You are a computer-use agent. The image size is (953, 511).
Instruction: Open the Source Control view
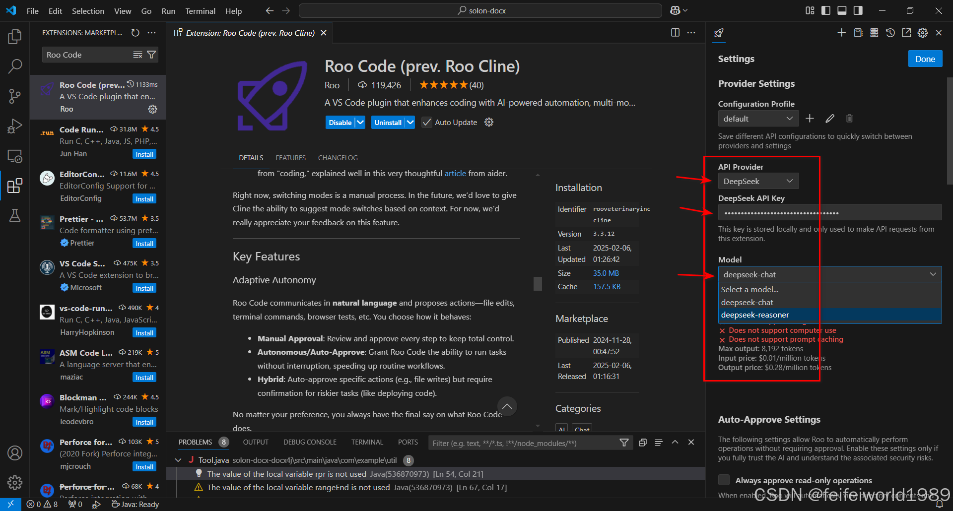tap(15, 96)
